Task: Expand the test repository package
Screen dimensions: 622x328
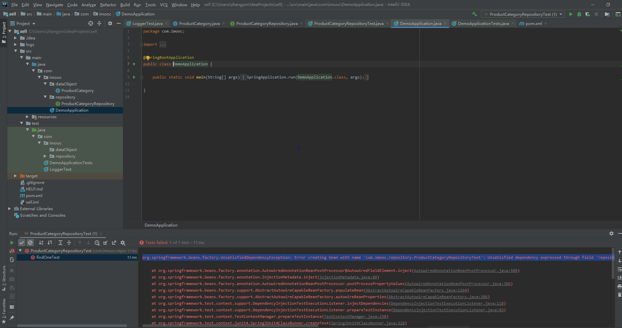Action: (45, 156)
